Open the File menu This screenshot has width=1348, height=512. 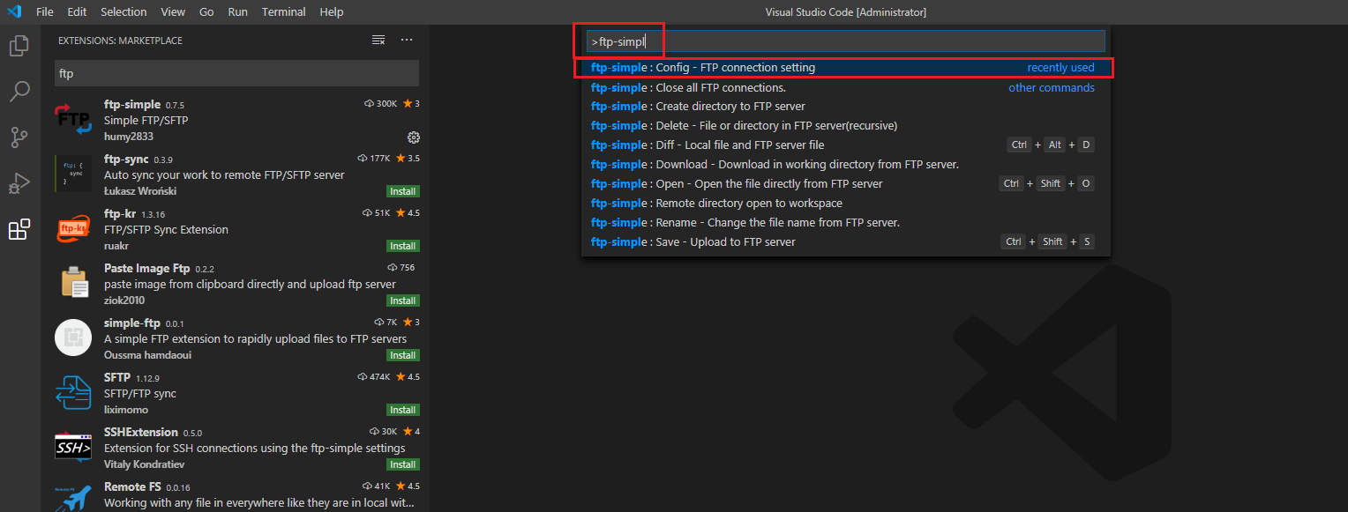[45, 12]
